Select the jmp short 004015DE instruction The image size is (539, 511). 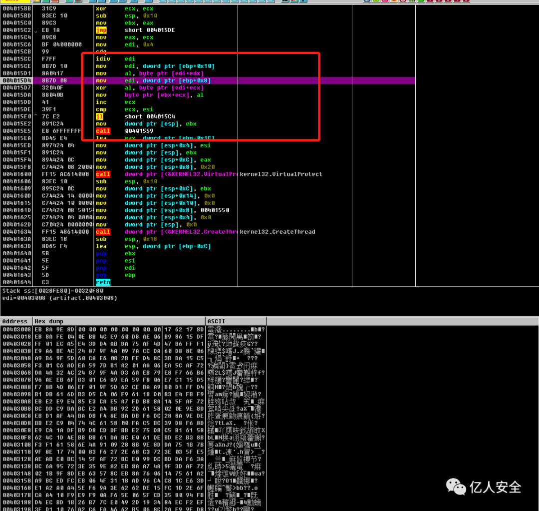[135, 30]
